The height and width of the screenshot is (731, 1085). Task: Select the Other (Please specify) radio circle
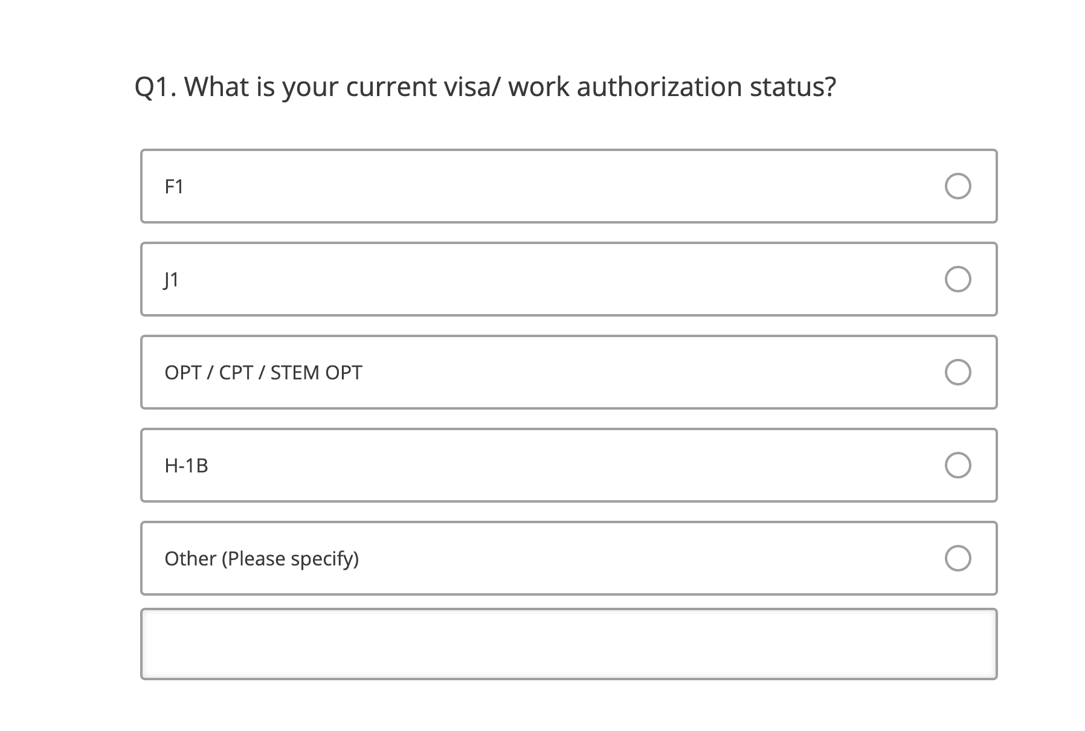(958, 558)
